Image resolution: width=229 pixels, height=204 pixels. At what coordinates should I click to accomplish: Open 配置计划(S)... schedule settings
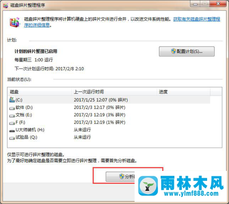(187, 51)
